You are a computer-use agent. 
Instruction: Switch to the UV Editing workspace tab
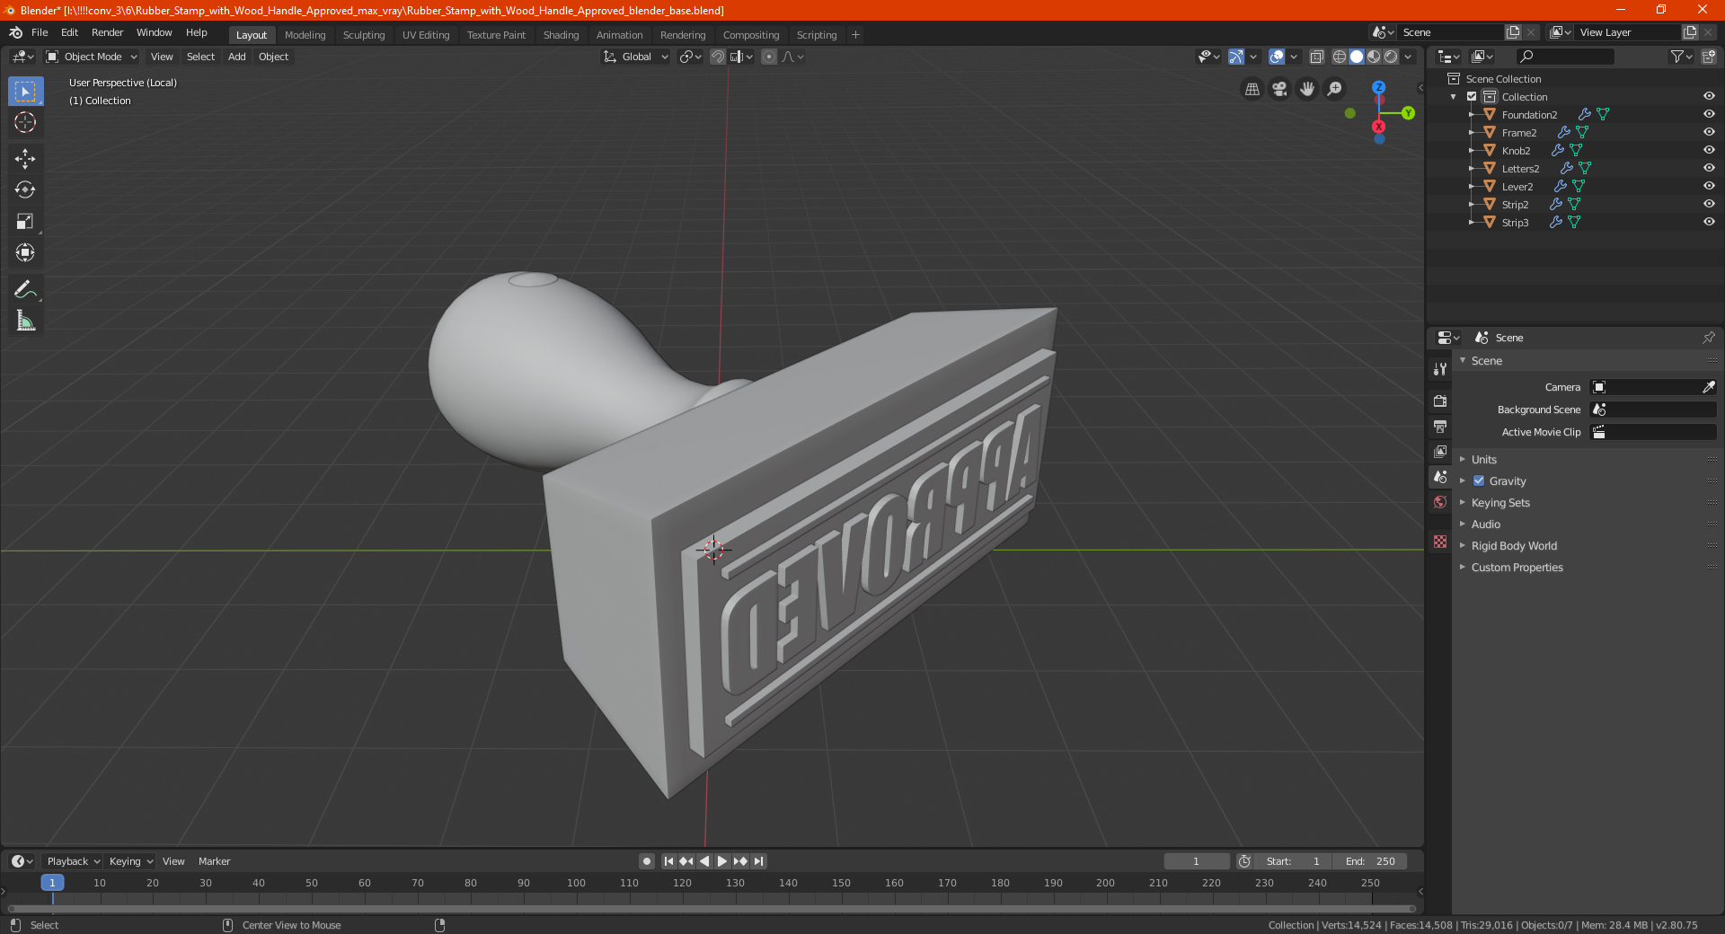(x=426, y=35)
